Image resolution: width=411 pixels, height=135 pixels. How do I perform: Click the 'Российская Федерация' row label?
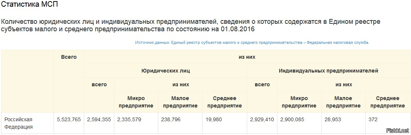18,123
